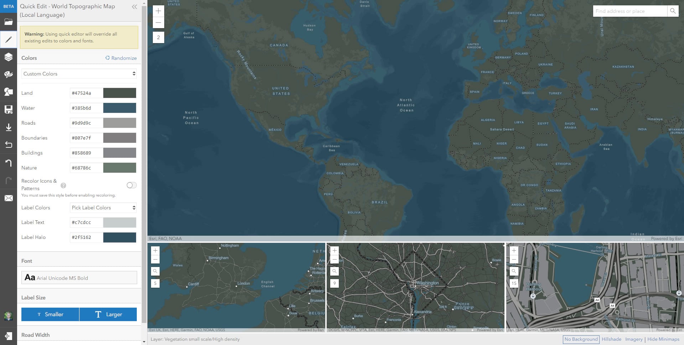Switch the background to Imagery
The image size is (684, 345).
point(634,339)
